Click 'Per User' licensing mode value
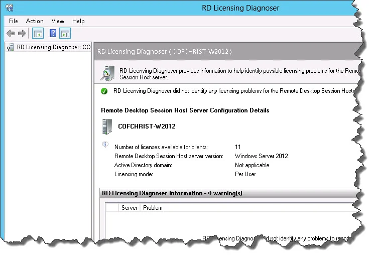 [245, 174]
